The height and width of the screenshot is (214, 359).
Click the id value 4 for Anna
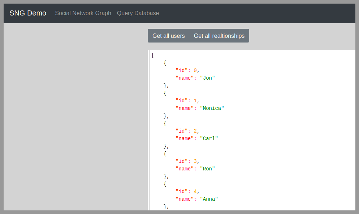click(195, 191)
